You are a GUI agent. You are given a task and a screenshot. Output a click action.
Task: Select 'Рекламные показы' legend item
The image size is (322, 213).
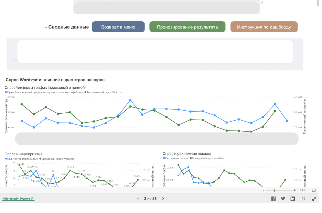[177, 158]
